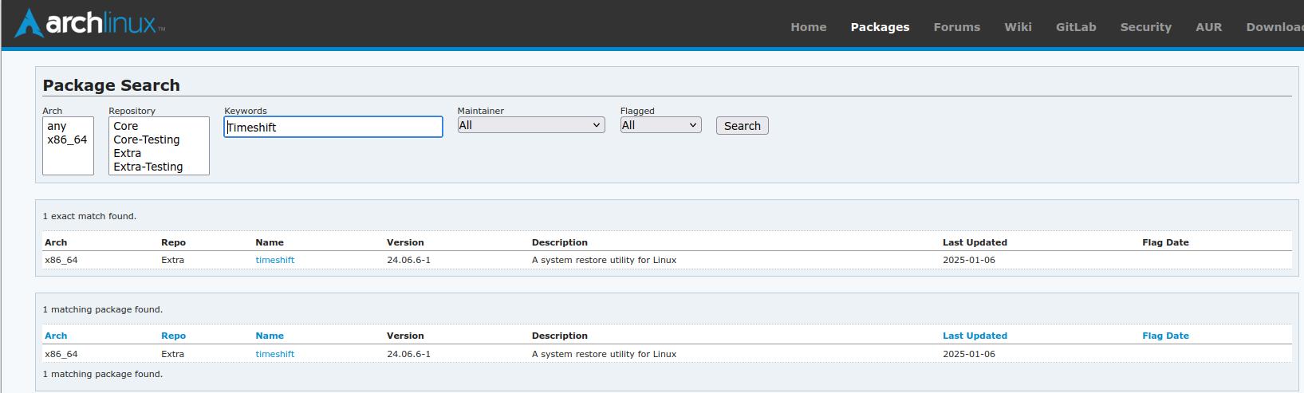This screenshot has width=1304, height=393.
Task: Select 'Extra' in the Repository list
Action: click(159, 153)
